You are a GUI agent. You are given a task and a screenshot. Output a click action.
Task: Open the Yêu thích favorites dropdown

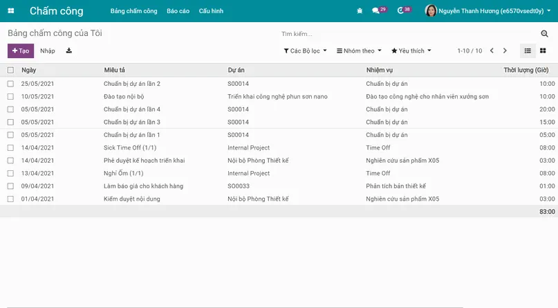coord(411,51)
